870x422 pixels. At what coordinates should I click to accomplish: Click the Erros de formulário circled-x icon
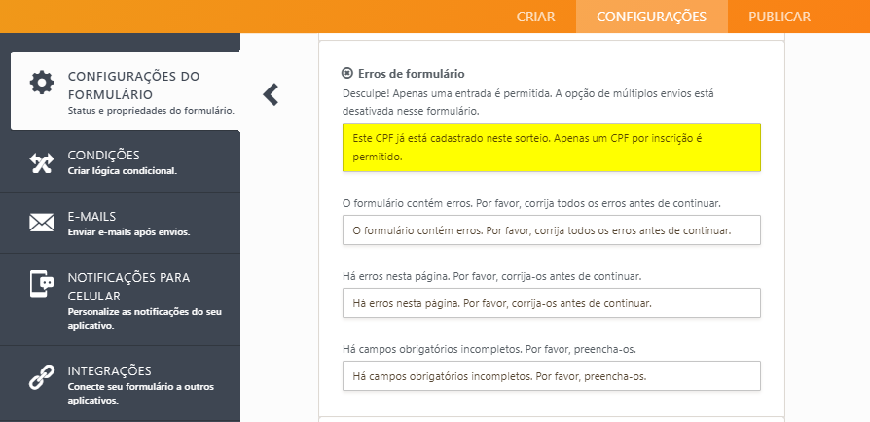(347, 73)
